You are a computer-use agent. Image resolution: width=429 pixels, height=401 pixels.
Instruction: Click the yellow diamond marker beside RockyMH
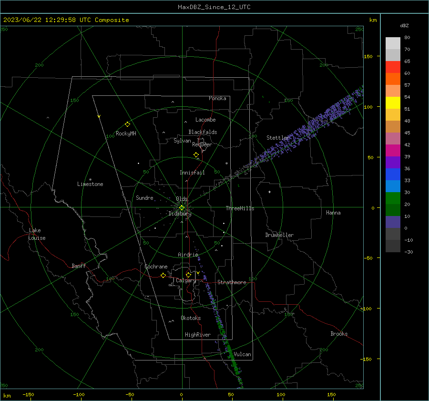point(127,124)
